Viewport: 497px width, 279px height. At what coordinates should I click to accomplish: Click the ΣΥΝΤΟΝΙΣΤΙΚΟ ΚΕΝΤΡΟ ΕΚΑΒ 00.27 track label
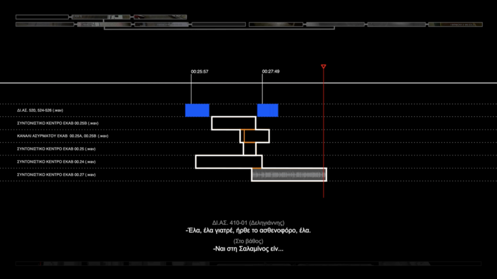(x=56, y=175)
